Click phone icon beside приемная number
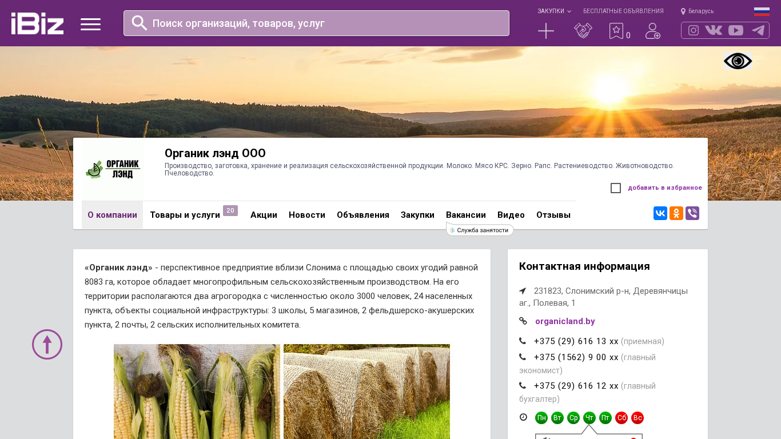The height and width of the screenshot is (439, 781). click(x=523, y=341)
